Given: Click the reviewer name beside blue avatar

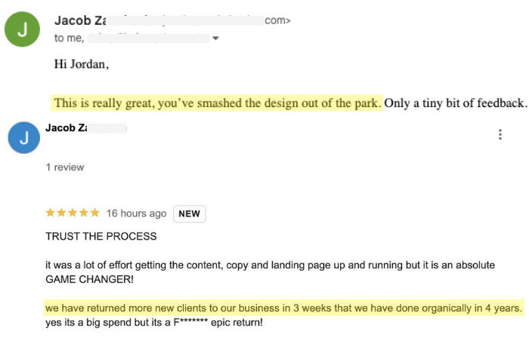Looking at the screenshot, I should click(66, 127).
